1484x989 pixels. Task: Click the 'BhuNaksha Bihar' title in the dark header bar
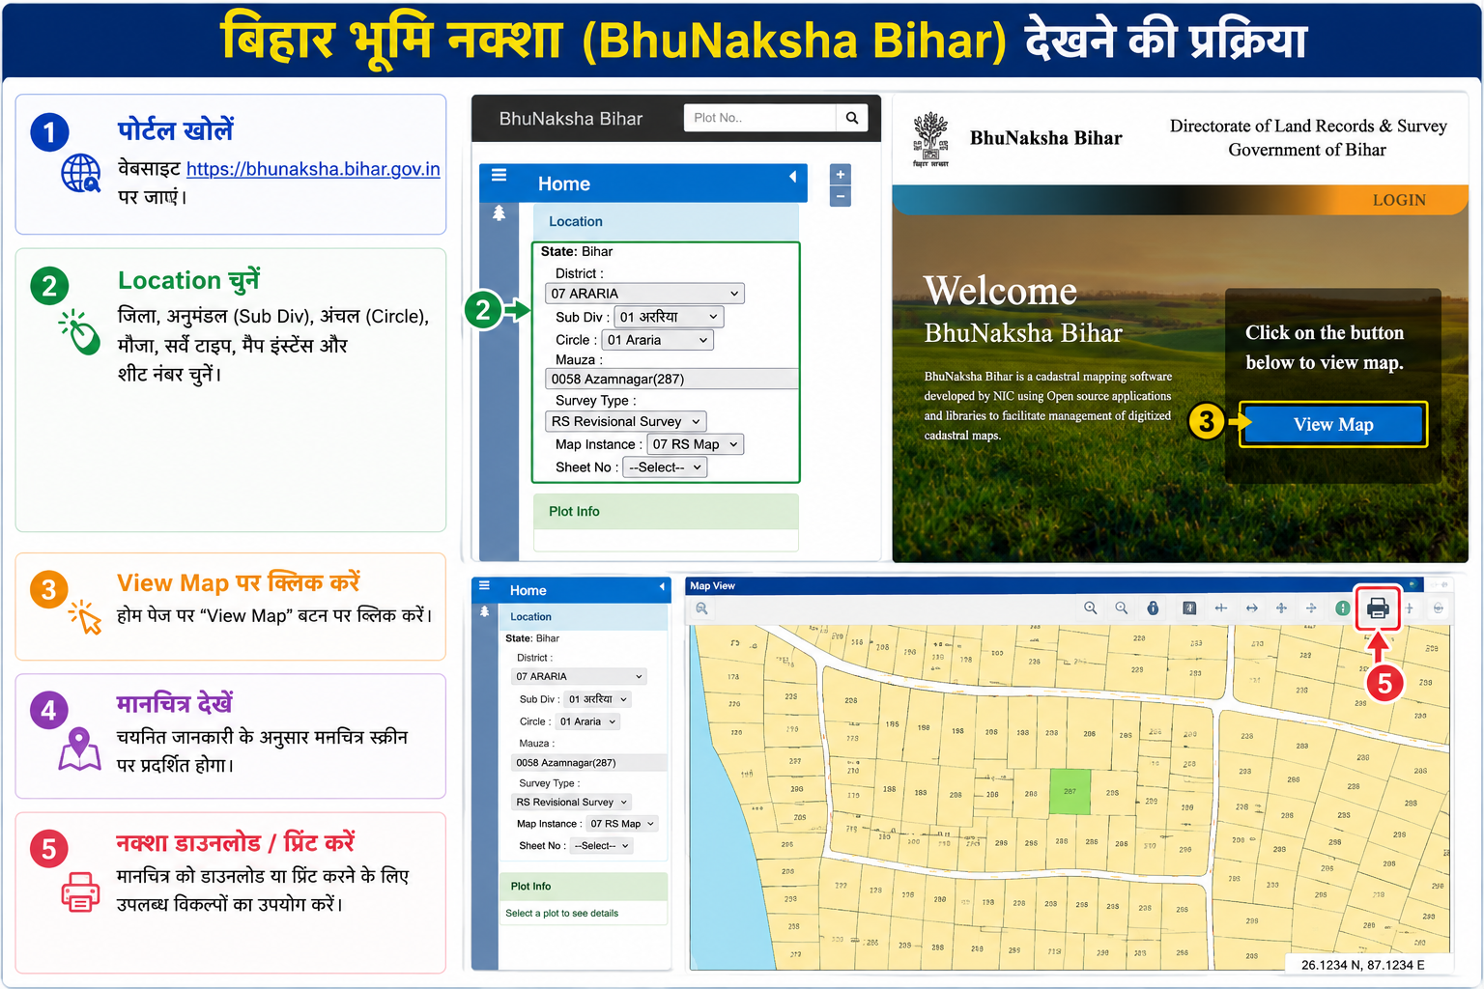coord(571,119)
